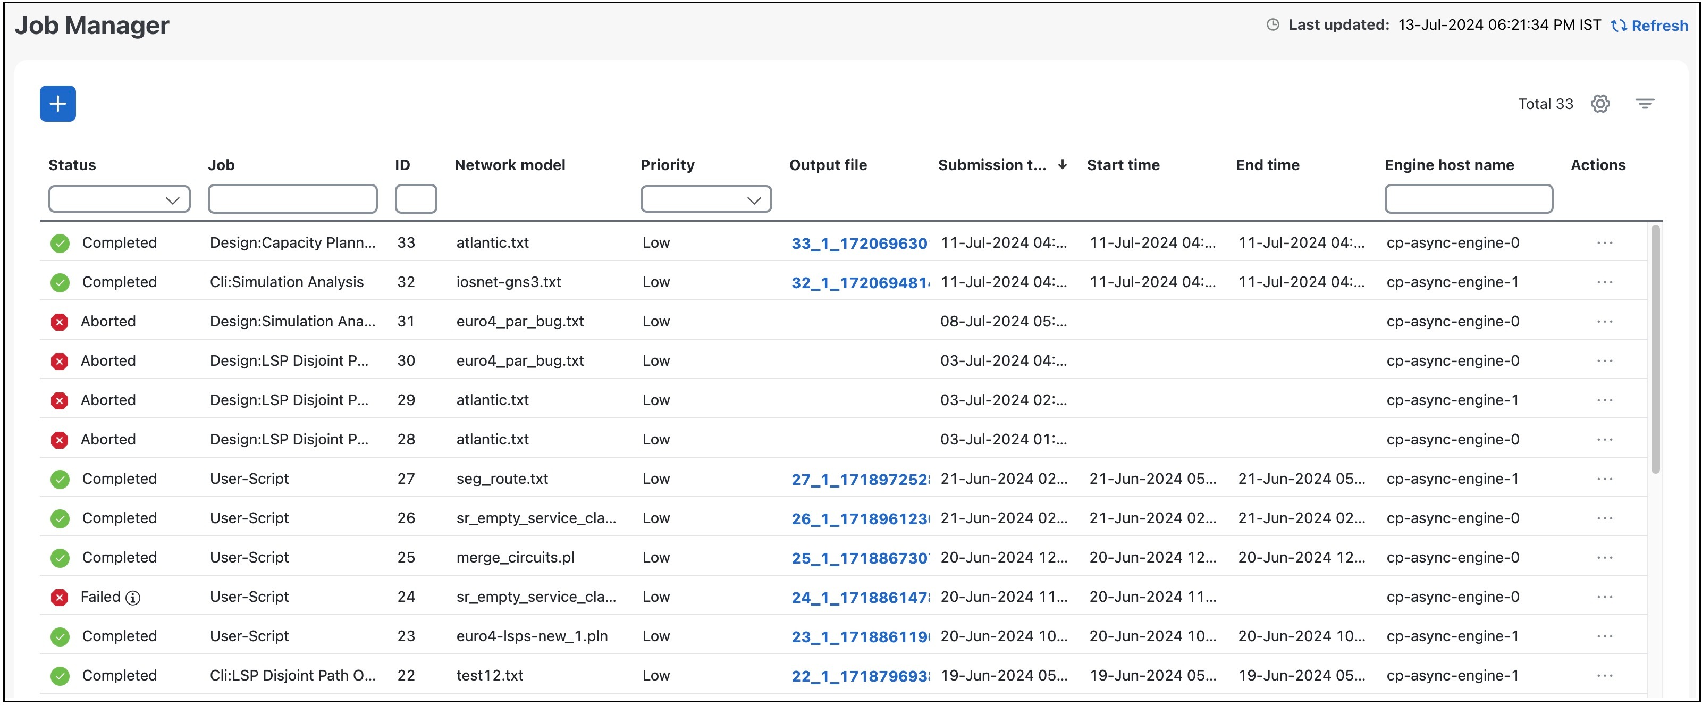Expand the Status filter dropdown
1702x705 pixels.
point(120,199)
